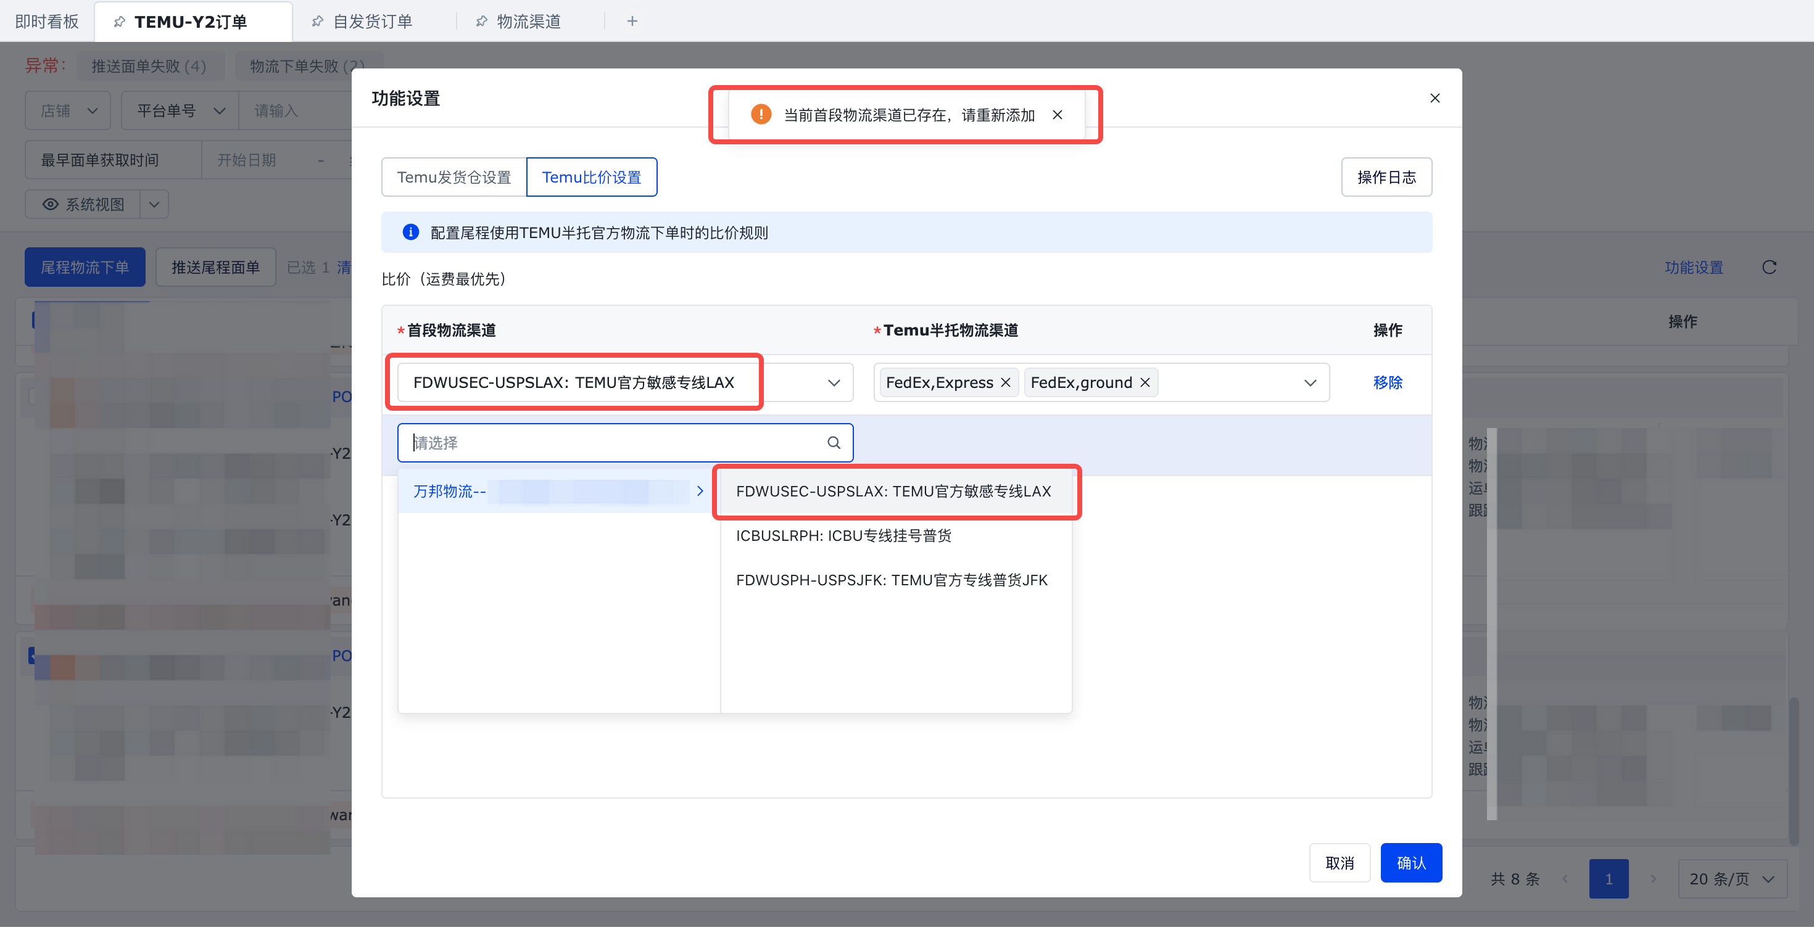The height and width of the screenshot is (930, 1814).
Task: Choose ICBUSLRPH: ICBU专线挂号普货 option
Action: [843, 536]
